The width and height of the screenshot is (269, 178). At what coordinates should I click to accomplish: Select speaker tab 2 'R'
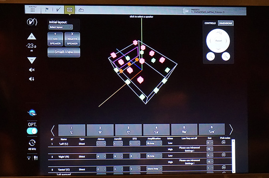100,130
